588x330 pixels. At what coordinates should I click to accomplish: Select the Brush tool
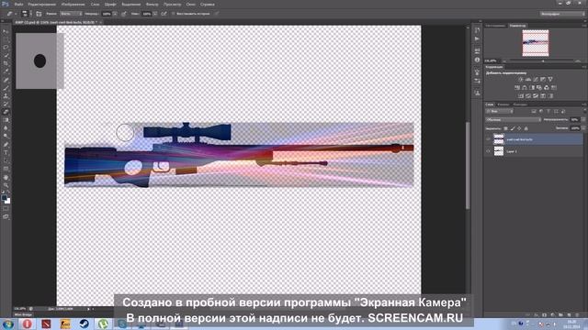6,88
